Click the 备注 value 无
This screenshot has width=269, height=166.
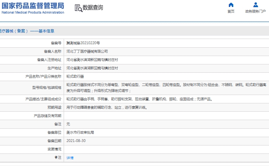pos(68,124)
